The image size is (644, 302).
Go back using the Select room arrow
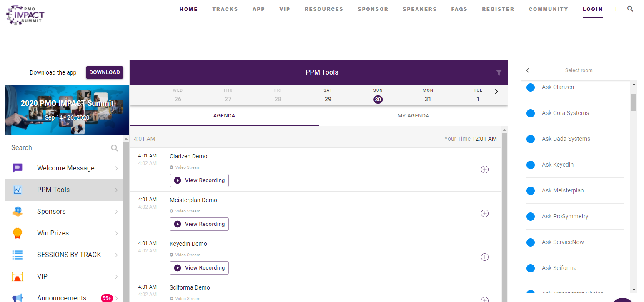[528, 70]
